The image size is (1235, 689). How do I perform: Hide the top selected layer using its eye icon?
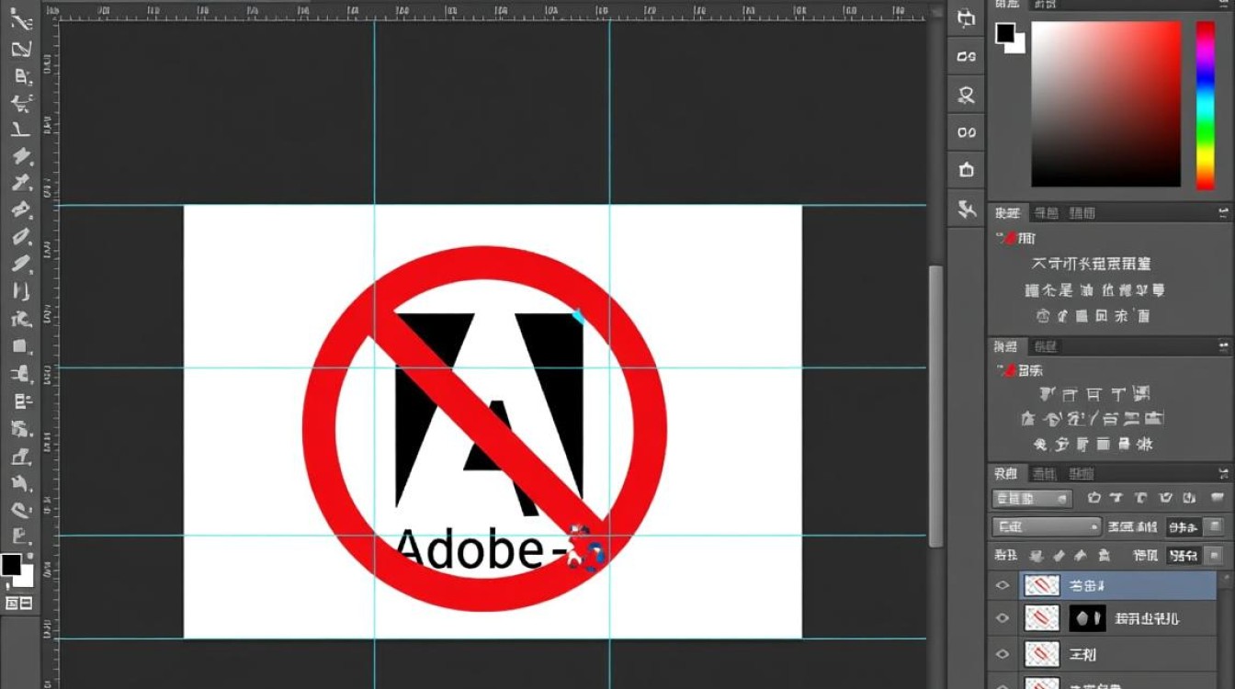(1003, 585)
